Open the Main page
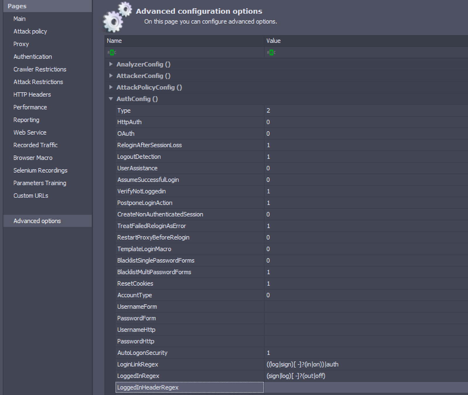 tap(20, 19)
